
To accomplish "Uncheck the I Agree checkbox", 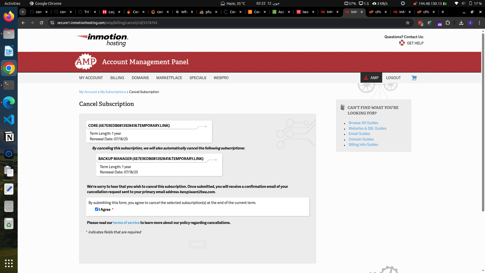I will tap(96, 209).
